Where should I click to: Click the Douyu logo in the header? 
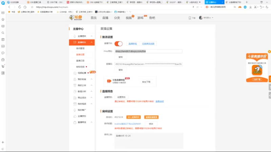pyautogui.click(x=76, y=18)
